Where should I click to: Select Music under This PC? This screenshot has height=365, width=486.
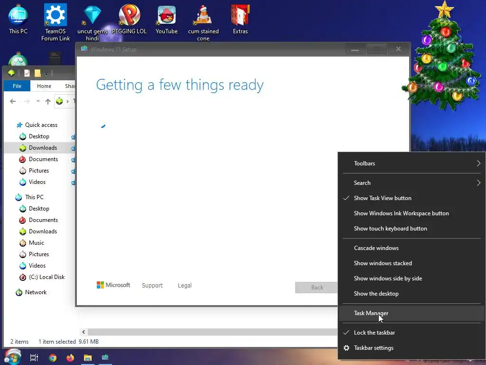39,243
